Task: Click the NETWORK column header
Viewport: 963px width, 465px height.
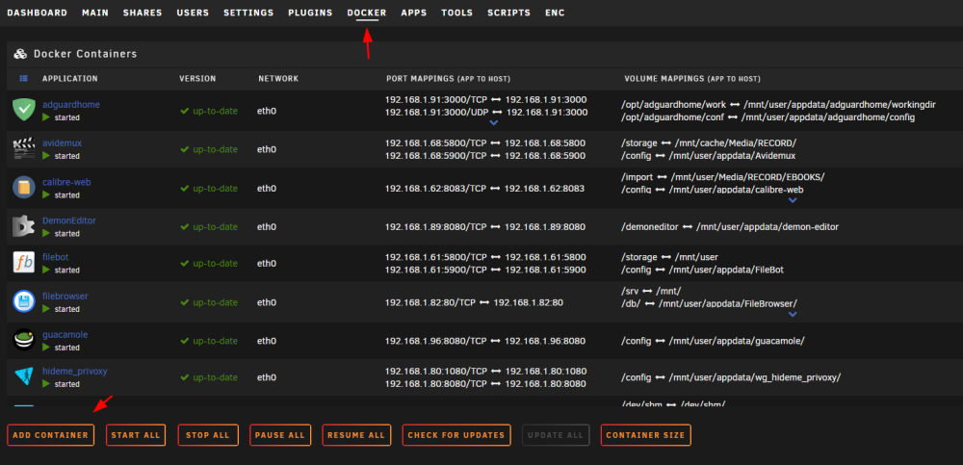Action: coord(278,79)
